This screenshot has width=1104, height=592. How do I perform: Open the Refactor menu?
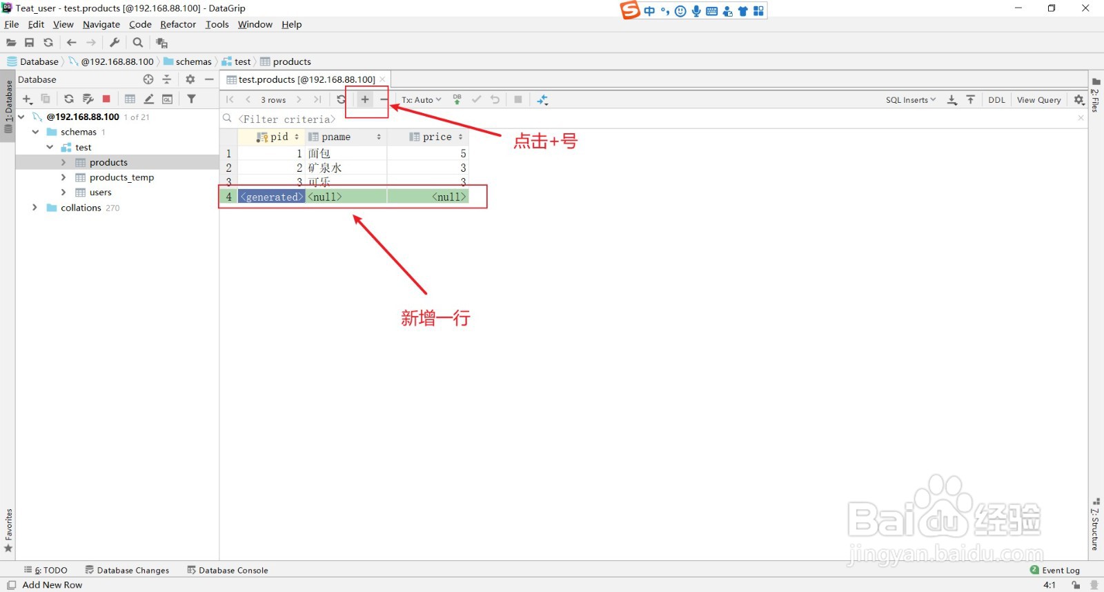tap(178, 24)
